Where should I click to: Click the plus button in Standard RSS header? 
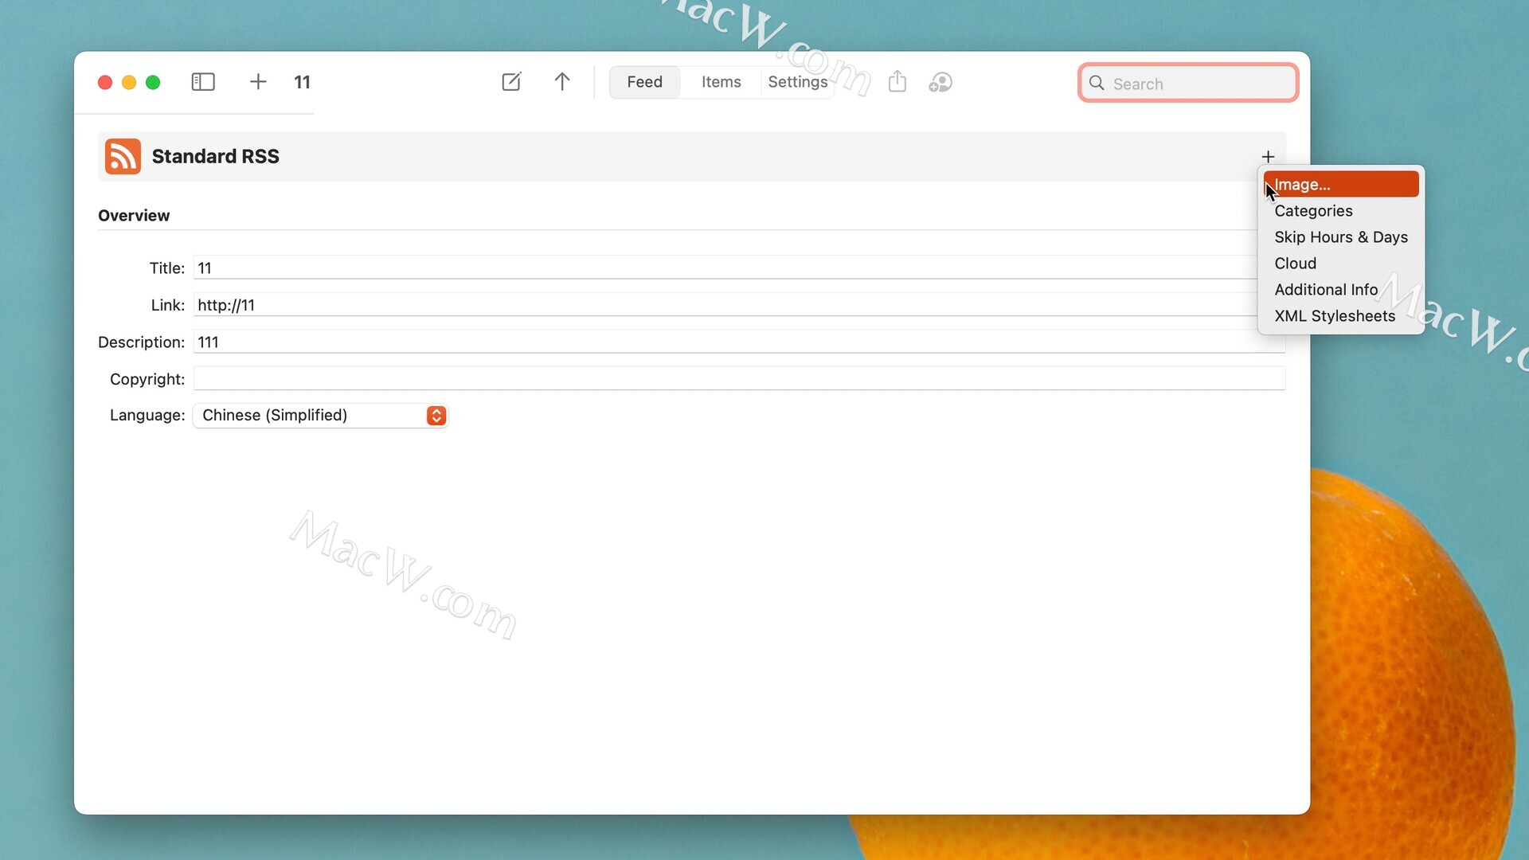[x=1269, y=157]
